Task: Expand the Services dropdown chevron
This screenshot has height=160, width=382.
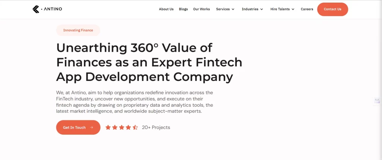Action: coord(233,9)
